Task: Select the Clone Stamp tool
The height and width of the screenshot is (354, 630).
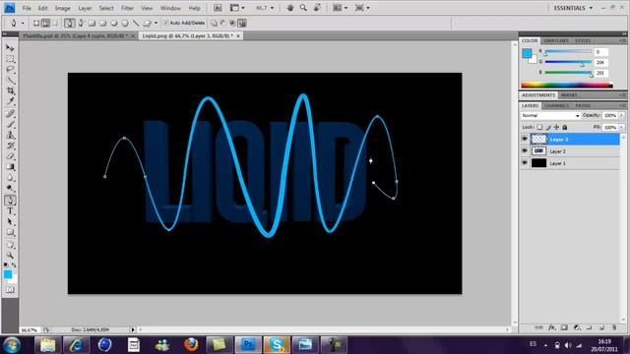Action: [10, 135]
